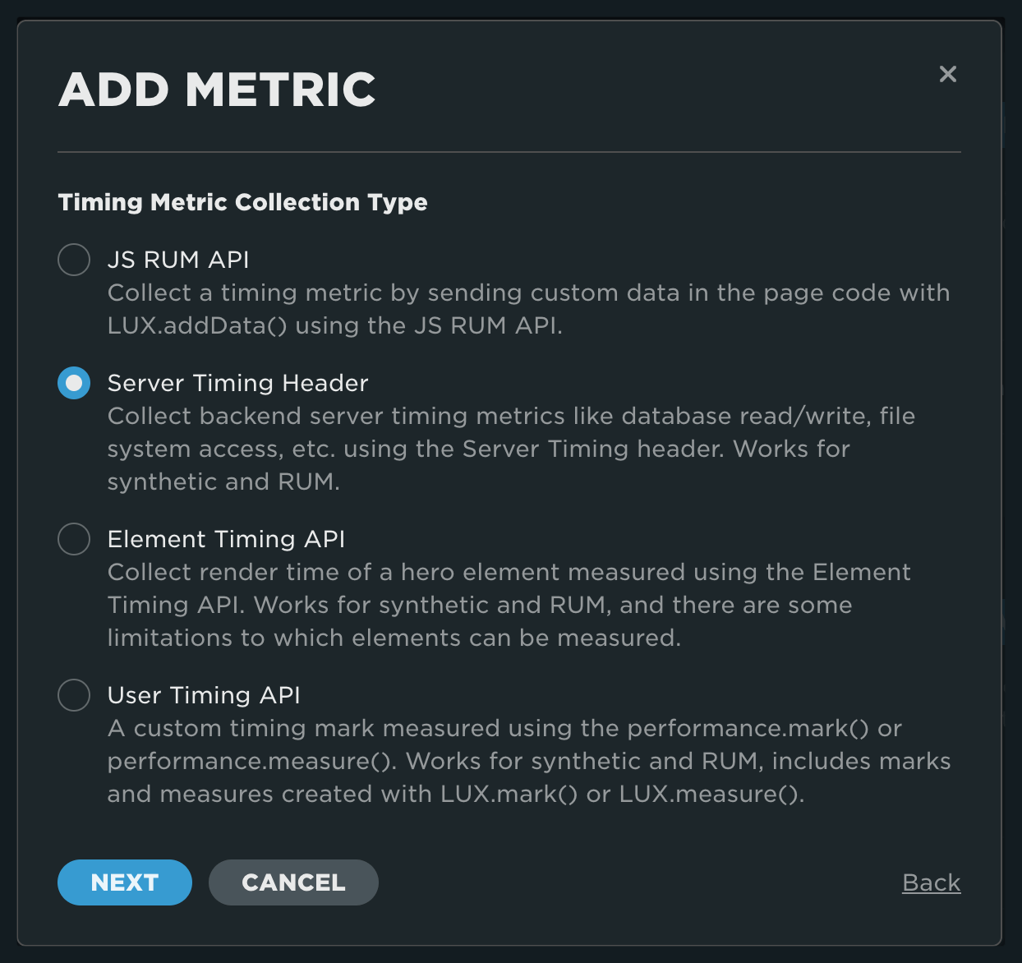Confirm Server Timing Header is selected

[x=74, y=383]
